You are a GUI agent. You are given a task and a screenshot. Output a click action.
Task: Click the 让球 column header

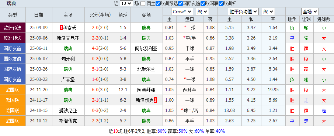pos(306,20)
